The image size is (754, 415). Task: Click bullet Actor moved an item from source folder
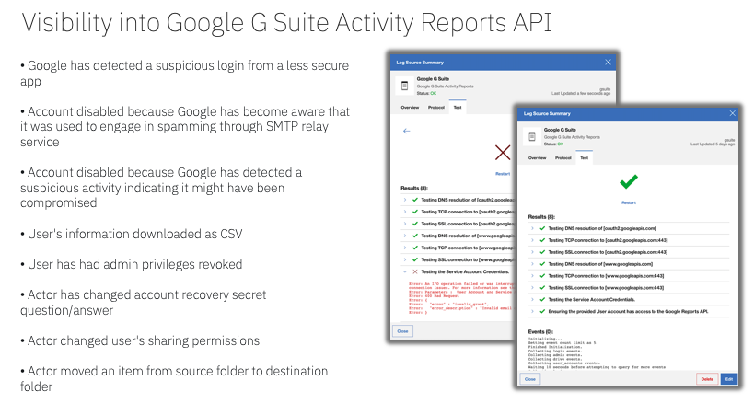coord(174,378)
